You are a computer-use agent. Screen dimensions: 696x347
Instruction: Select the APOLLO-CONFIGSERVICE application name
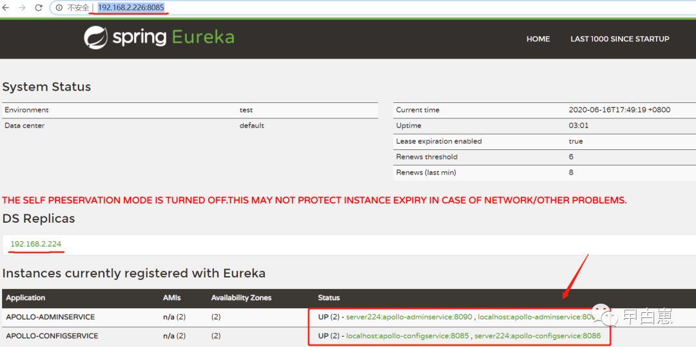(52, 336)
